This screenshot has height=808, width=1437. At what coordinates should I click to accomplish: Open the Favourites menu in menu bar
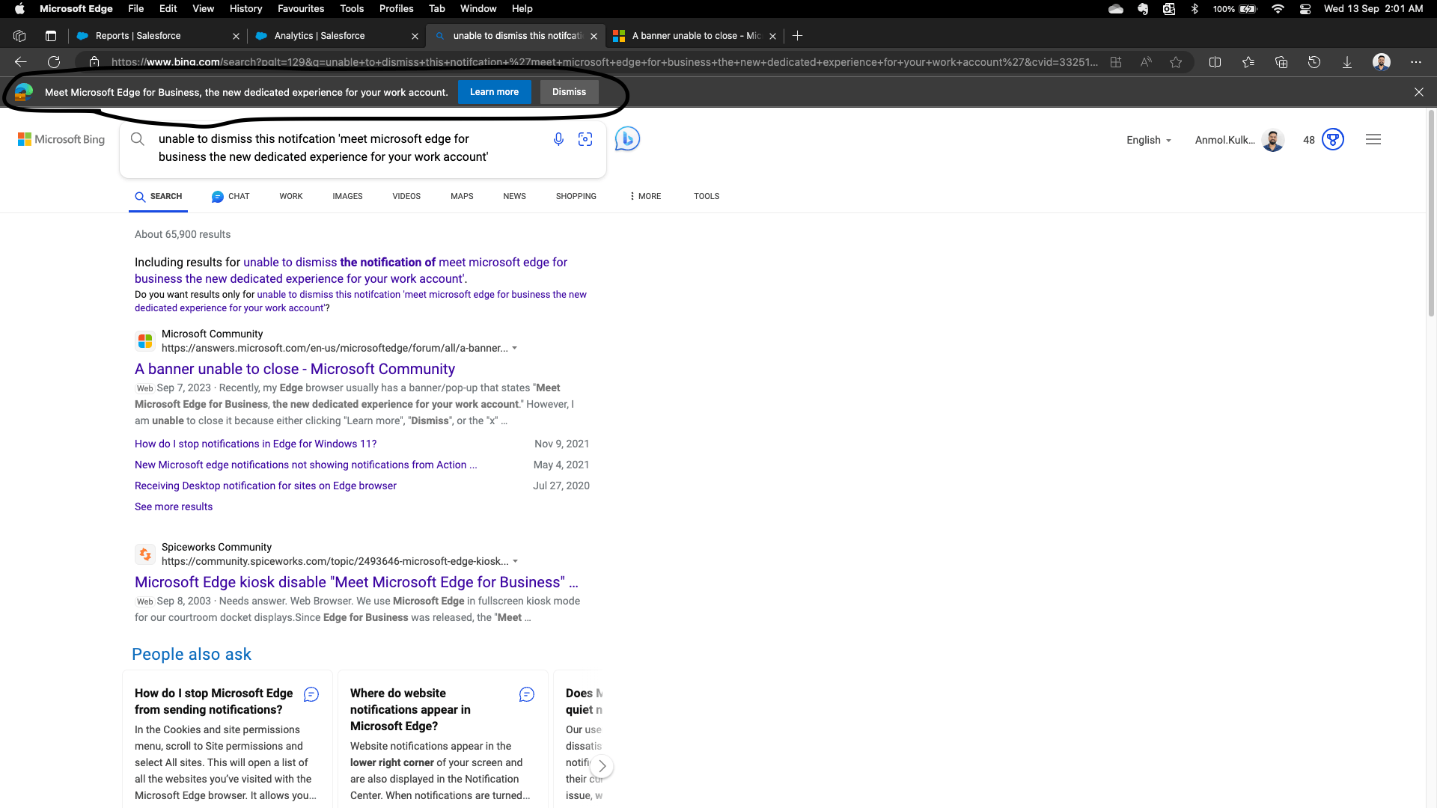point(300,8)
